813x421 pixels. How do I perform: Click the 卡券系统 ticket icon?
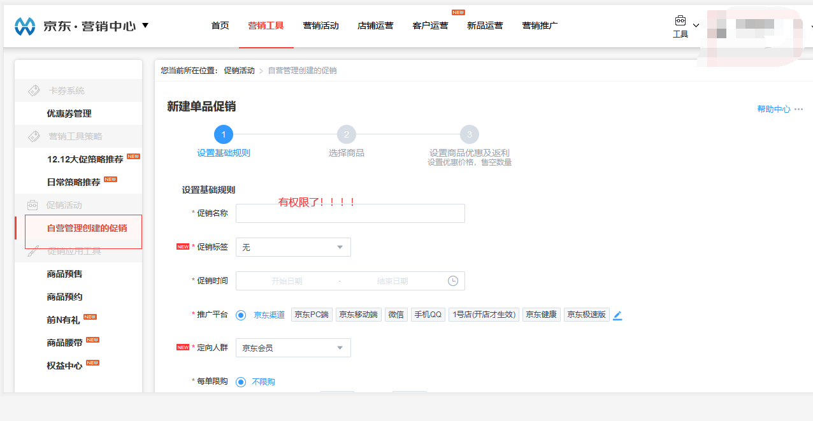(x=34, y=90)
